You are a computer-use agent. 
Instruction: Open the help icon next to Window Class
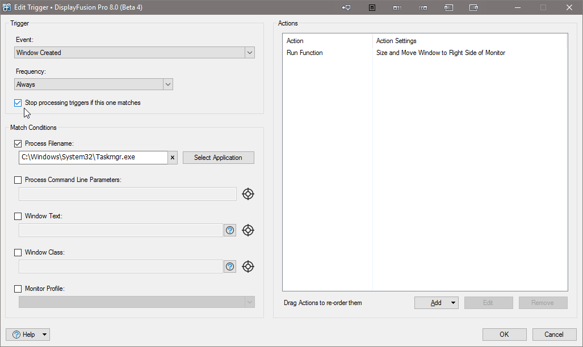click(230, 266)
